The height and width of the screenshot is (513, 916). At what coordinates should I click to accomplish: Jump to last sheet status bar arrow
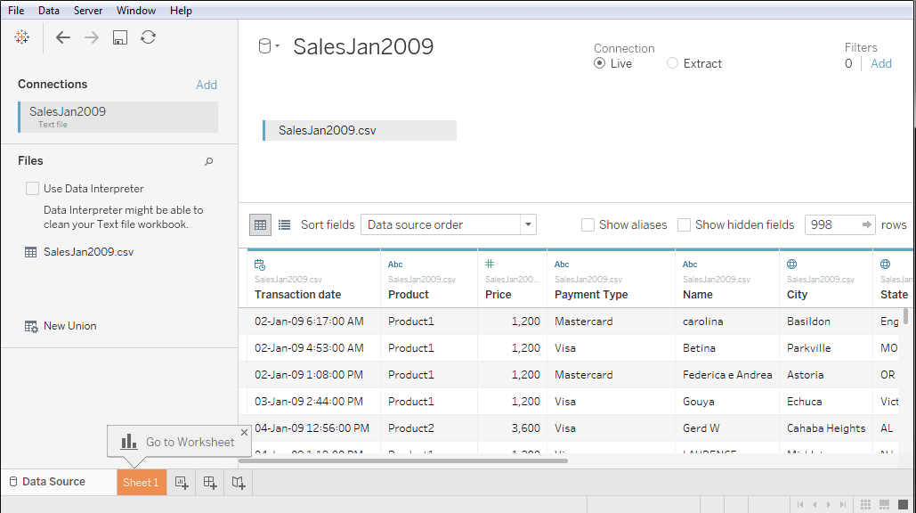click(842, 504)
